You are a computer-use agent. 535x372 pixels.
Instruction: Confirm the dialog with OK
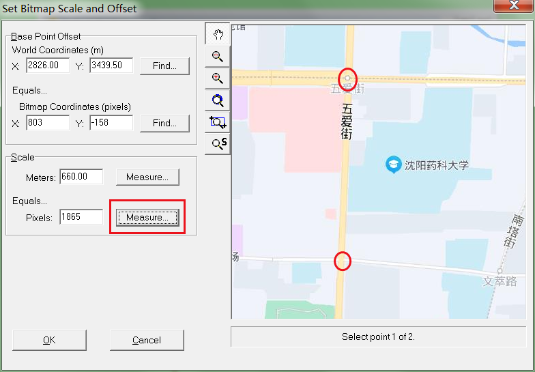click(x=49, y=340)
